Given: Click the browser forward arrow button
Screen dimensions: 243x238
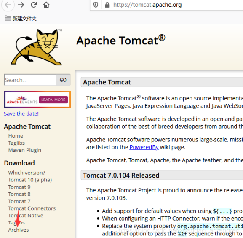Looking at the screenshot, I should click(x=21, y=5).
